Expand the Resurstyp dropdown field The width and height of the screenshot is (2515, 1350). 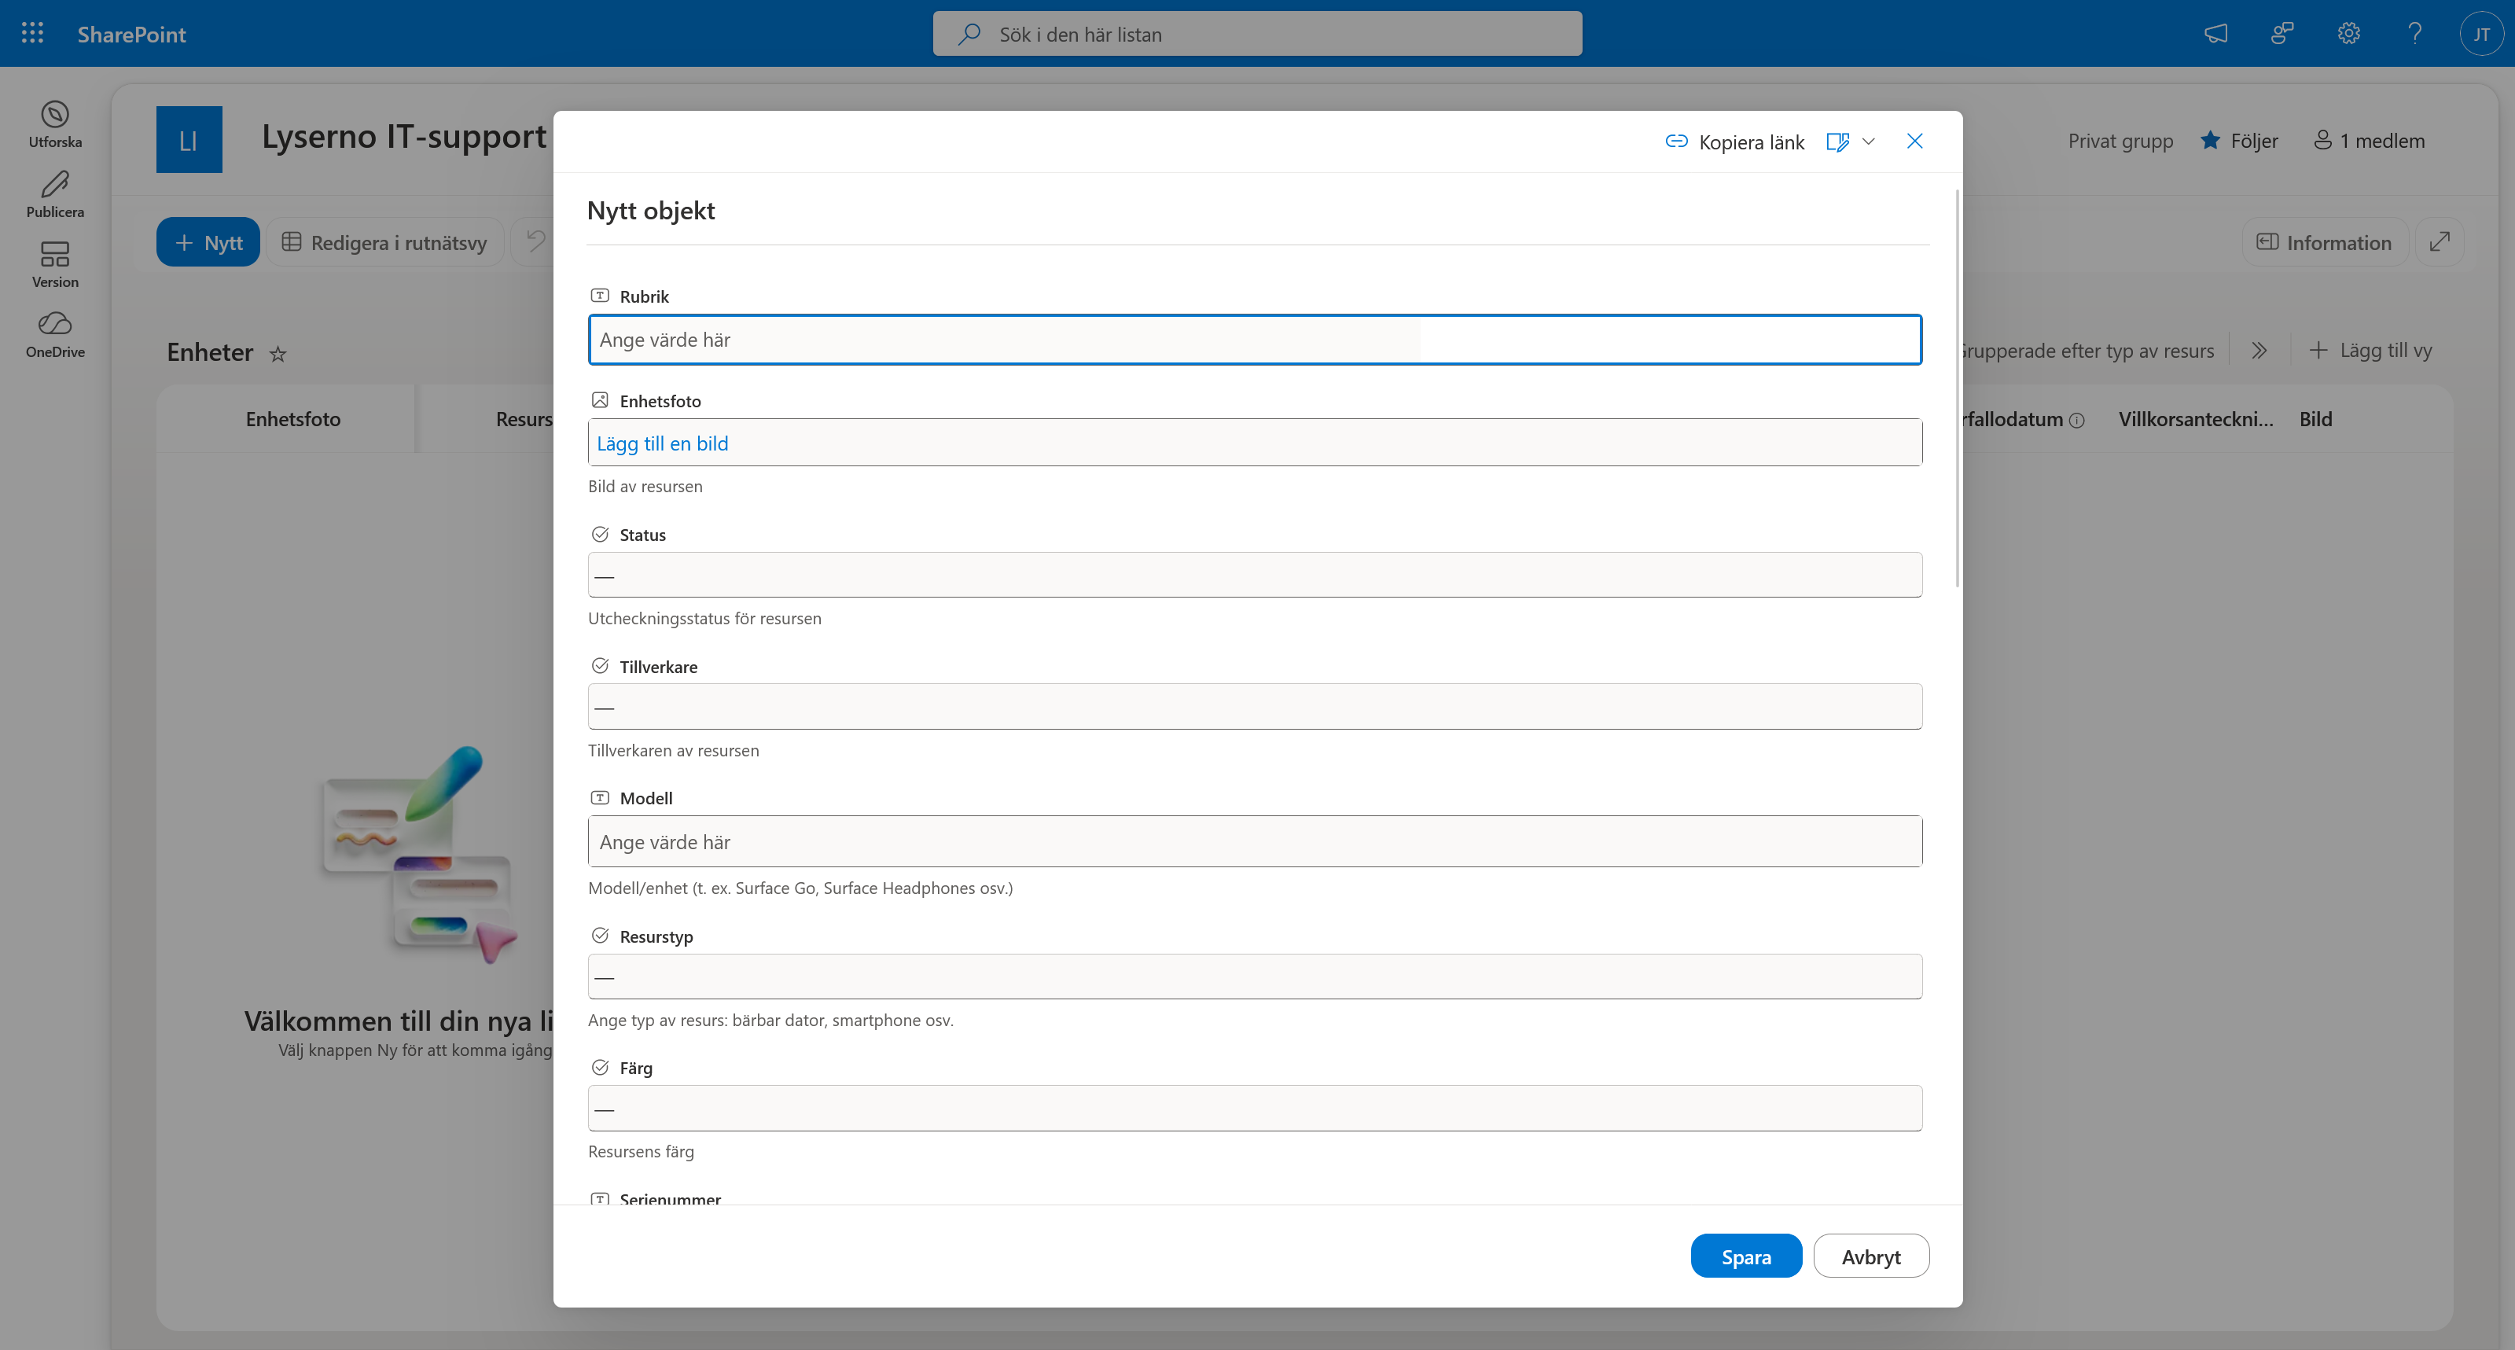(x=1255, y=977)
